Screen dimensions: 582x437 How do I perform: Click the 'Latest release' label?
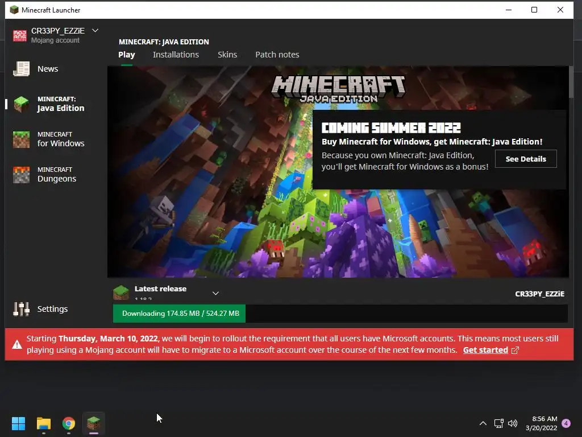pyautogui.click(x=160, y=288)
